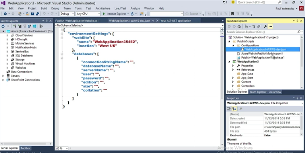Open the Debug configuration dropdown

67,14
